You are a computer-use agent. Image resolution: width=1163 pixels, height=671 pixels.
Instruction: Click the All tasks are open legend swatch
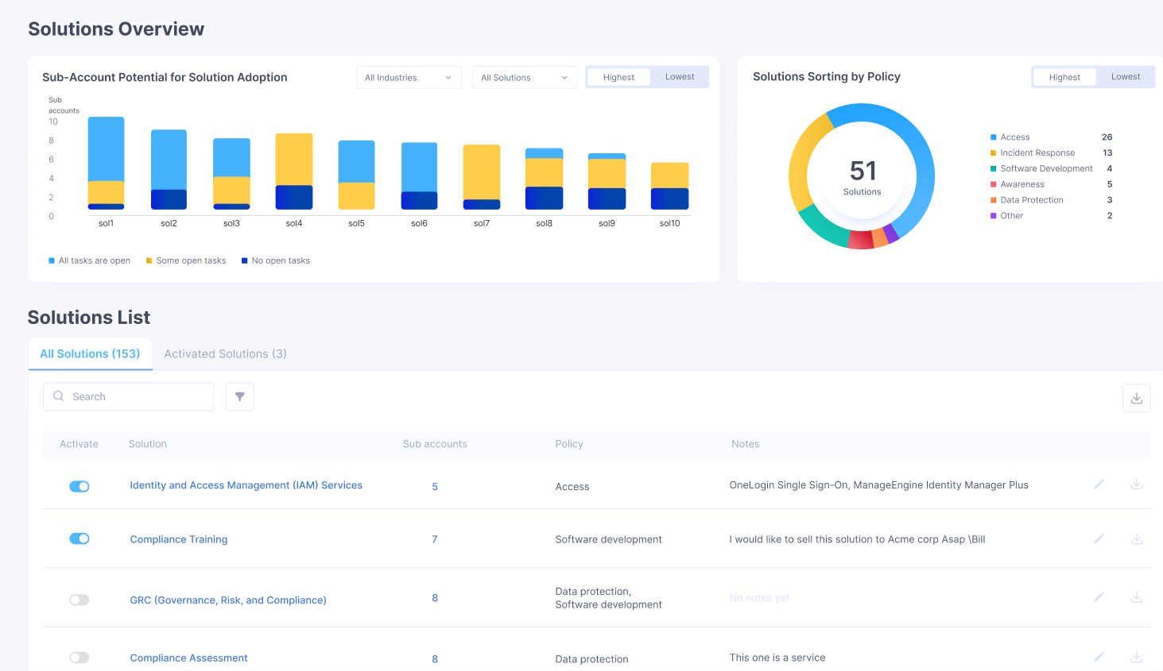52,260
